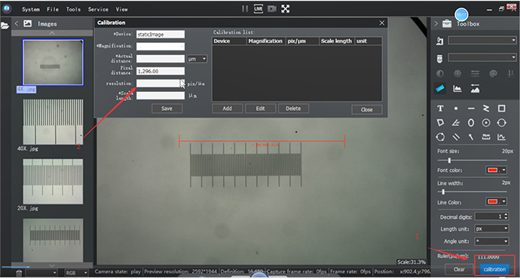Pause the camera preview

click(x=245, y=9)
